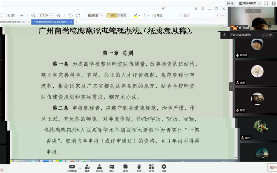Click the speaking indicator microphone icon

[224, 35]
